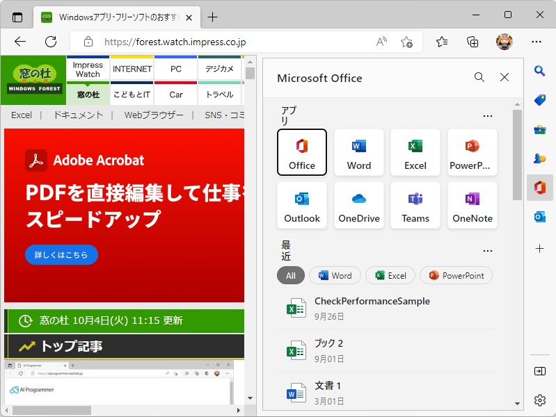This screenshot has height=417, width=556.
Task: Open the Outlook sidebar icon
Action: [x=540, y=216]
